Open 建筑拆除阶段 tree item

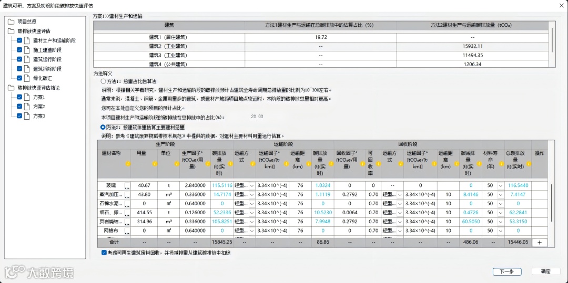pyautogui.click(x=47, y=69)
